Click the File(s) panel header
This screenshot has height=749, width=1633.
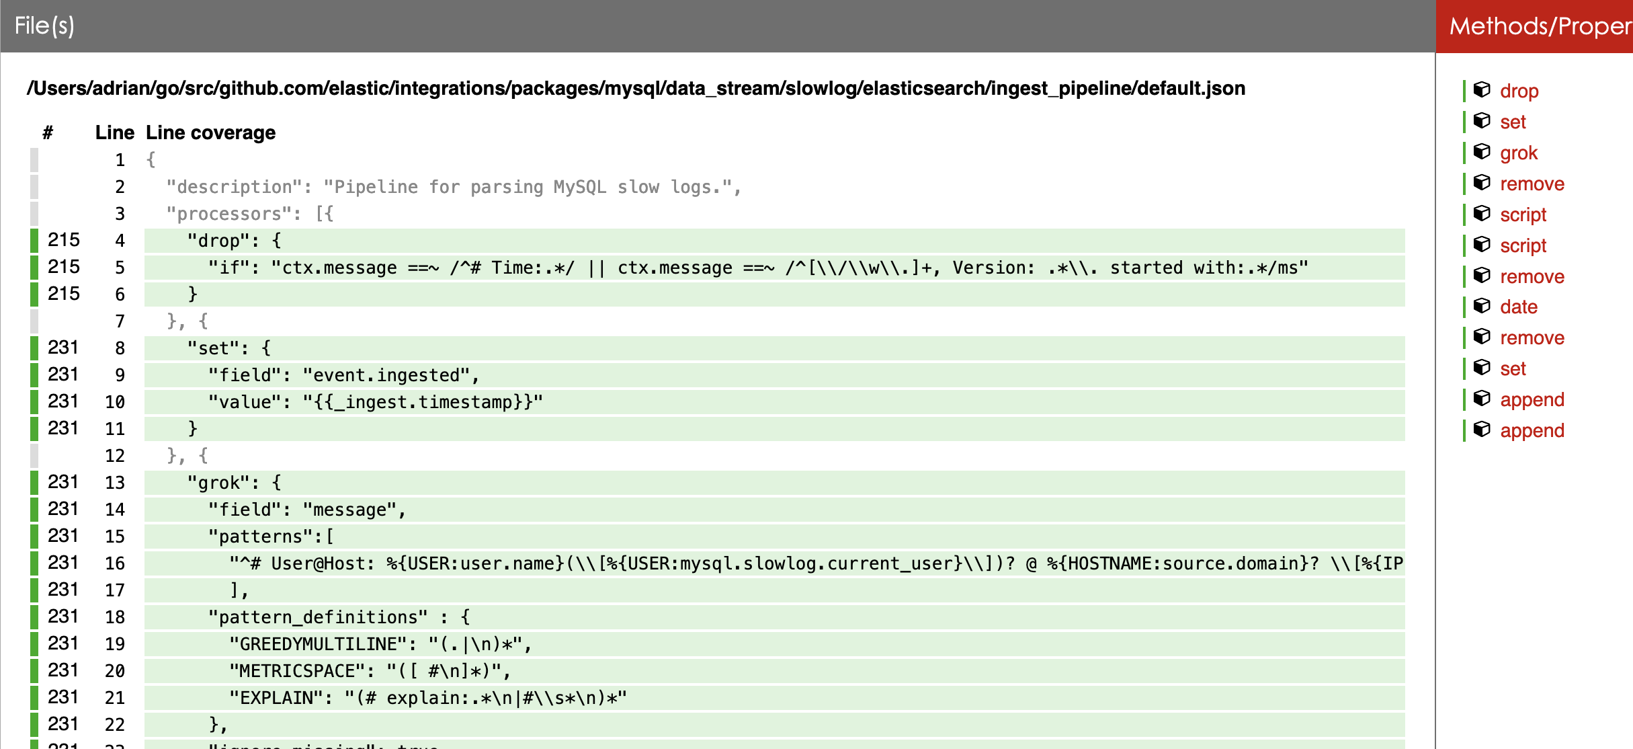point(44,26)
